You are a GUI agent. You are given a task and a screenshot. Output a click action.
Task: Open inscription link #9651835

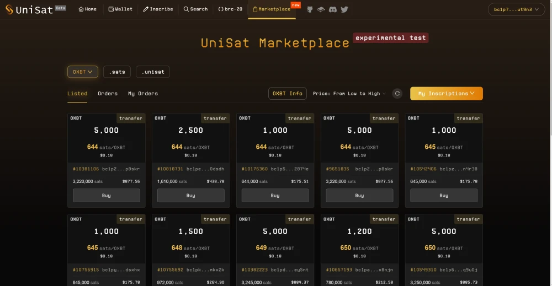coord(338,169)
